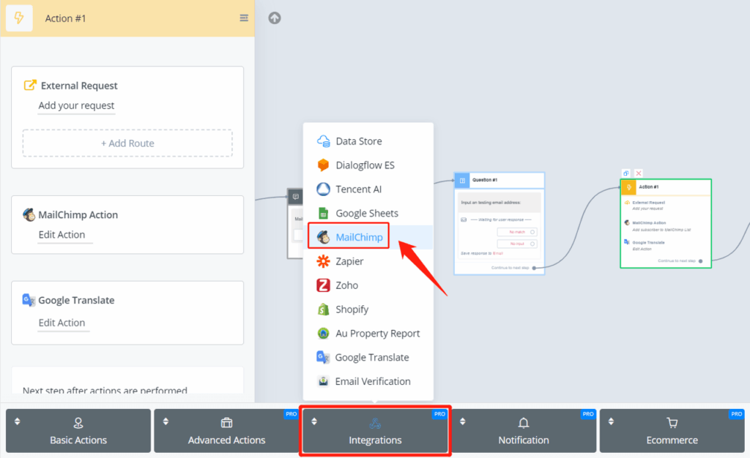
Task: Click the up arrow icon on canvas
Action: (x=275, y=18)
